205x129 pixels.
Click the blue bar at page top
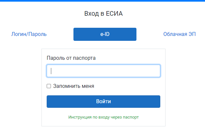(x=102, y=1)
